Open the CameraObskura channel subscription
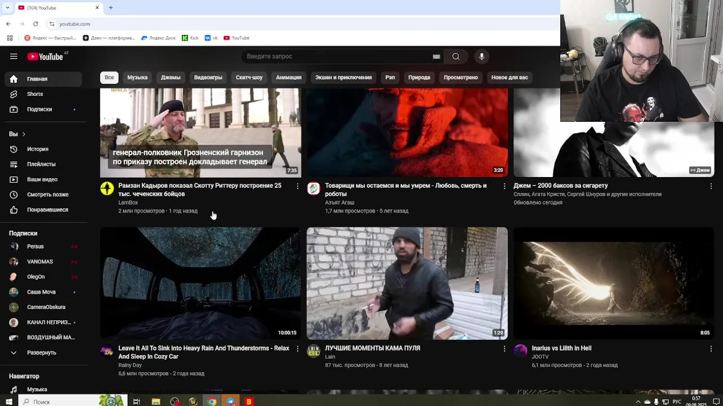The height and width of the screenshot is (406, 723). point(43,307)
